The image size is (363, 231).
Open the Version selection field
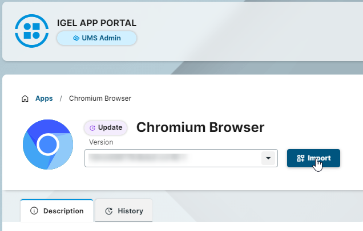click(x=174, y=158)
